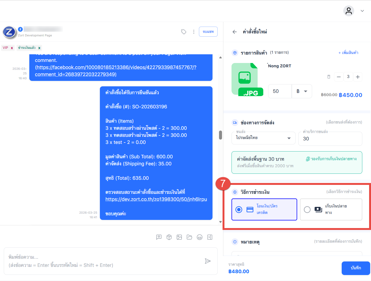Viewport: 371px width, 281px height.
Task: Open the three-dot chat options menu
Action: click(x=194, y=32)
